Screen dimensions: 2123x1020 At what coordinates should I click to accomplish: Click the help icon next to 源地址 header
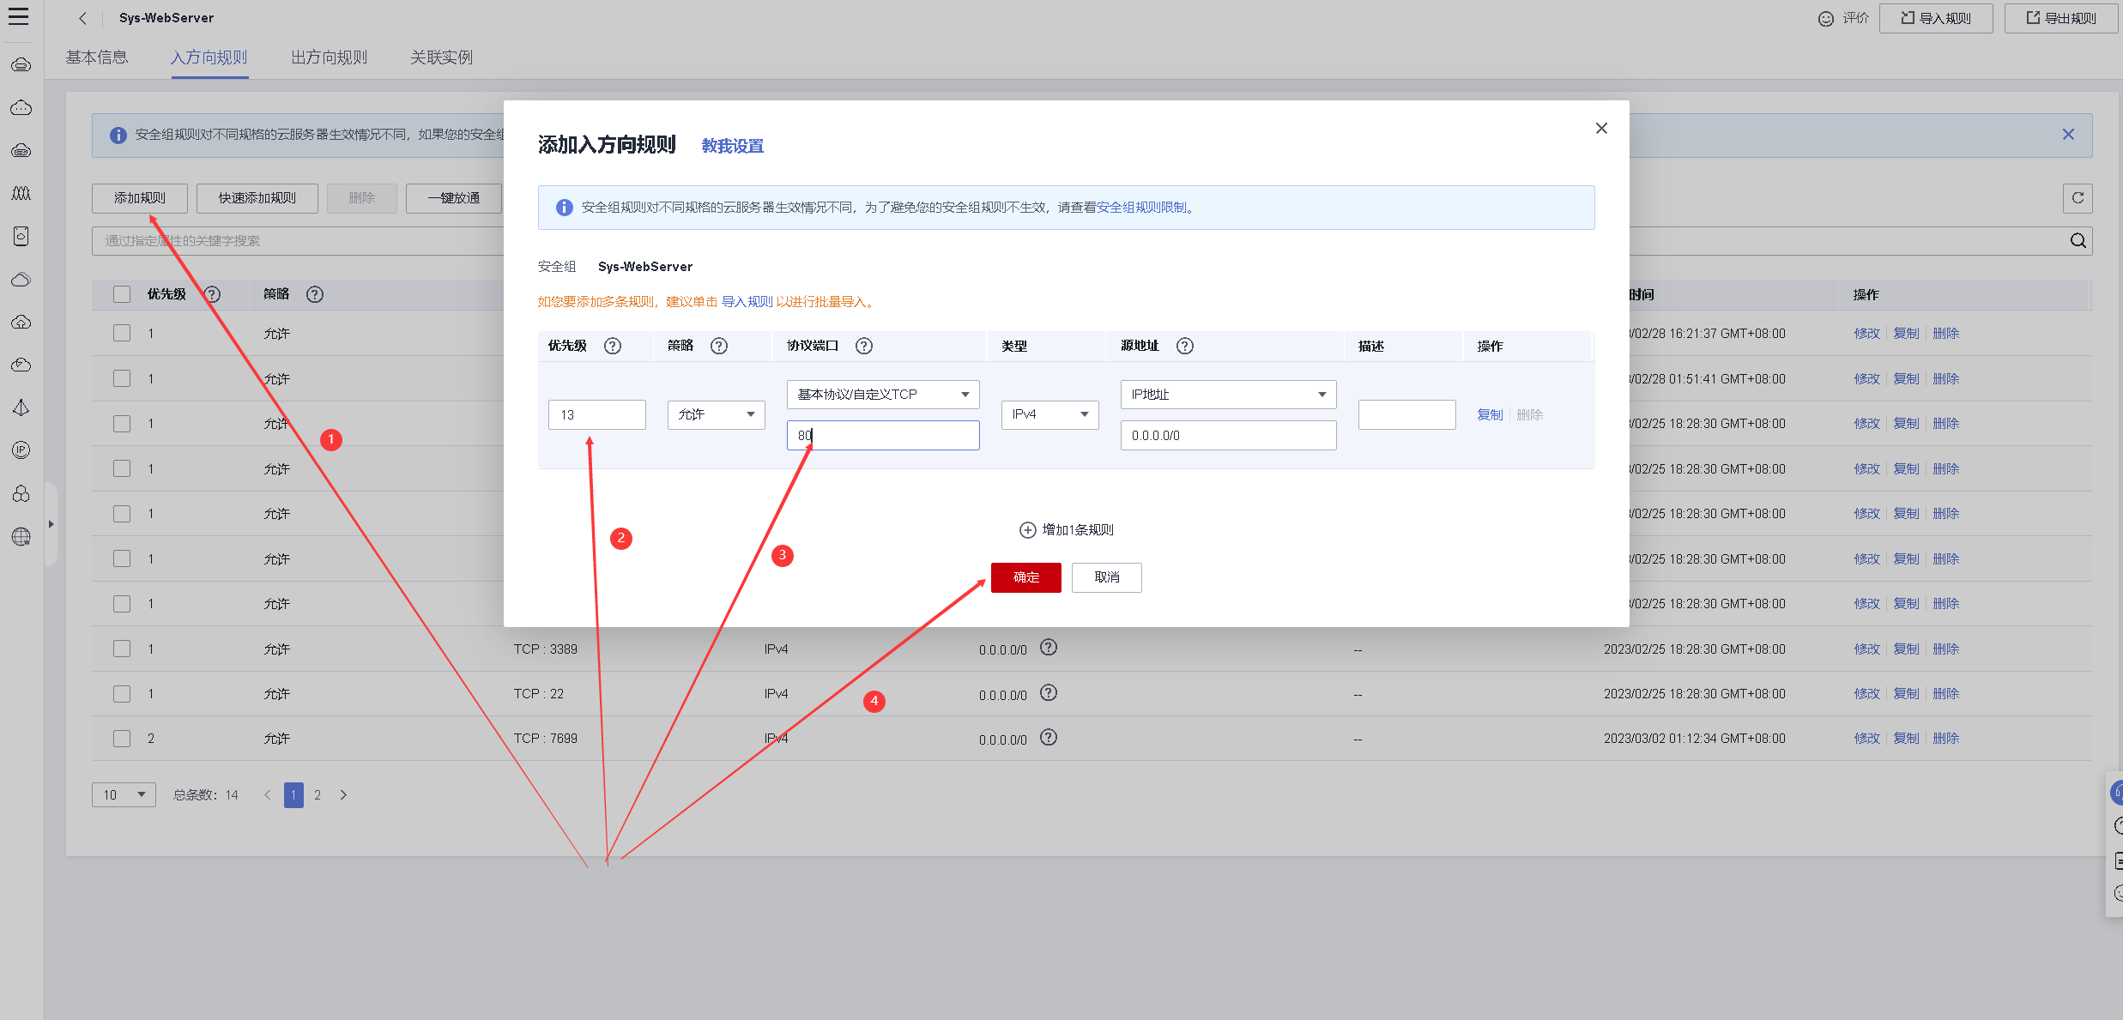pos(1185,346)
